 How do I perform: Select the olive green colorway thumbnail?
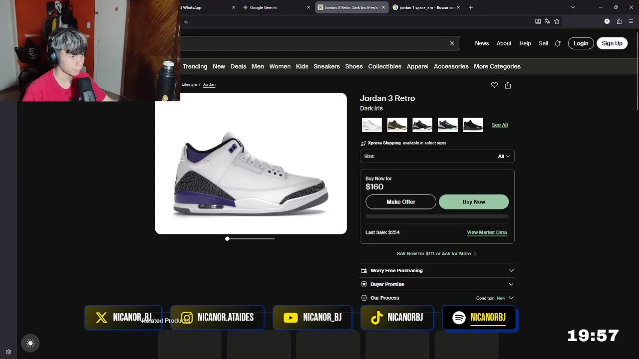(397, 125)
